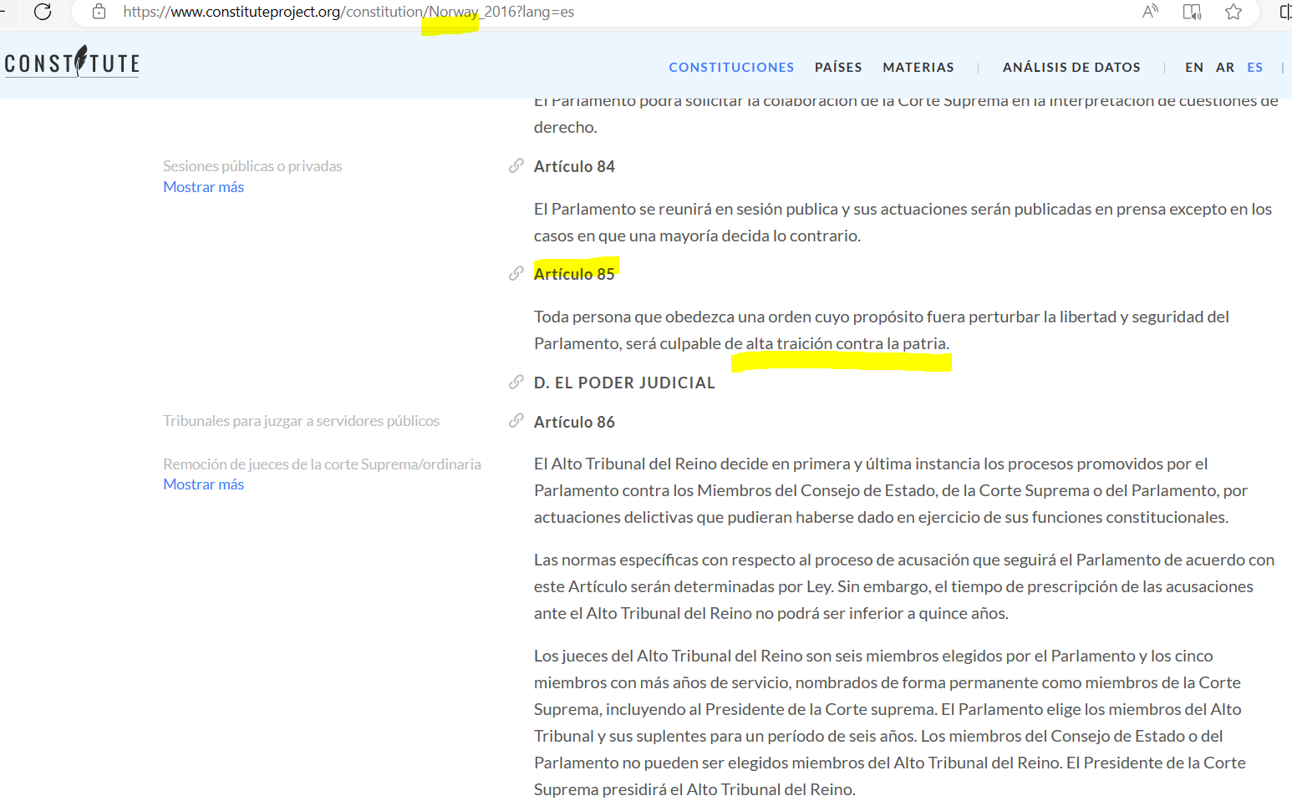The width and height of the screenshot is (1292, 801).
Task: Switch the site language to AR
Action: coord(1225,67)
